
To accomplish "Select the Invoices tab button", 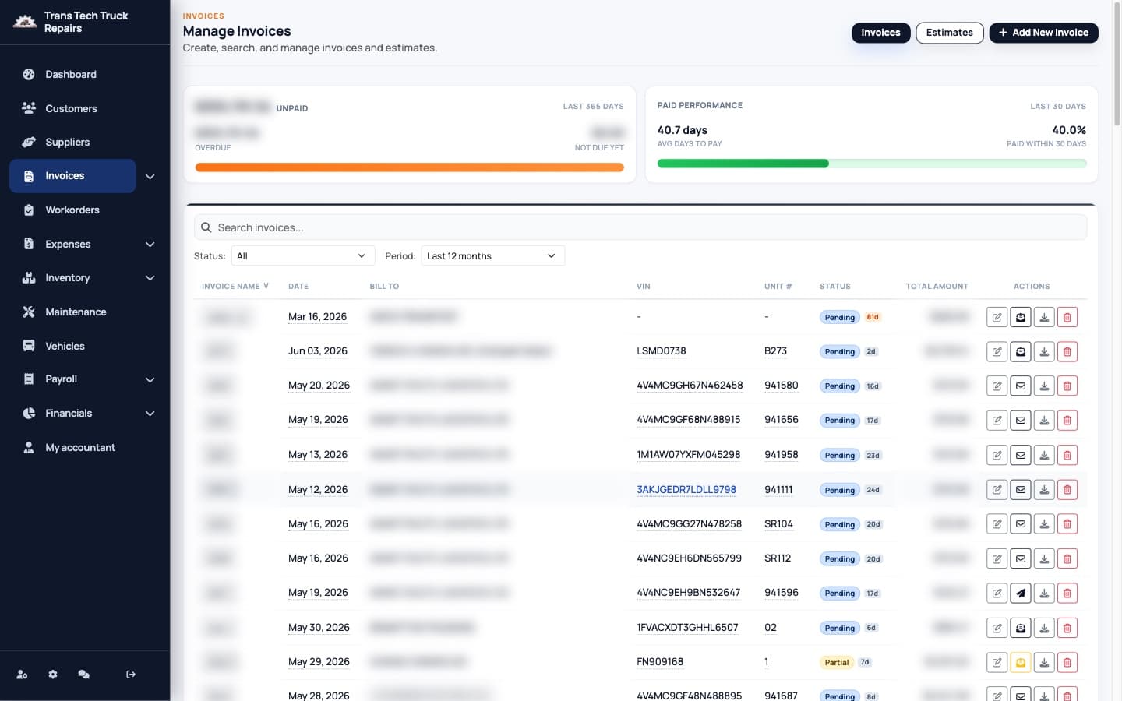I will (x=880, y=33).
